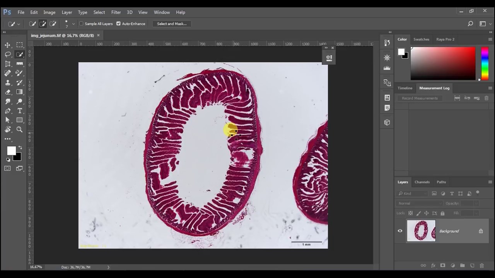Add a layer mask
Viewport: 495px width, 278px height.
(443, 266)
